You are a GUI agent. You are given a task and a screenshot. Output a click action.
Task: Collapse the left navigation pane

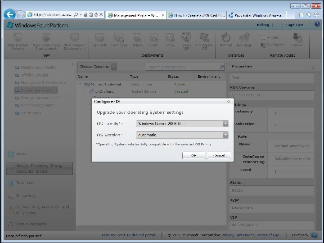tap(72, 64)
